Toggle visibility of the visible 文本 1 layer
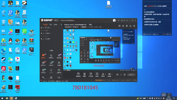Screen dimensions: 177x100 41,28
